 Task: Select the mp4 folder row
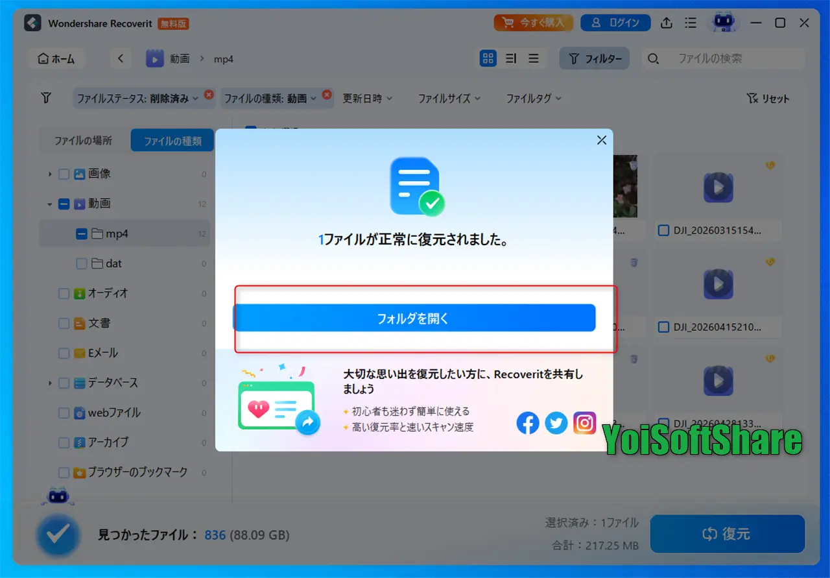[124, 234]
